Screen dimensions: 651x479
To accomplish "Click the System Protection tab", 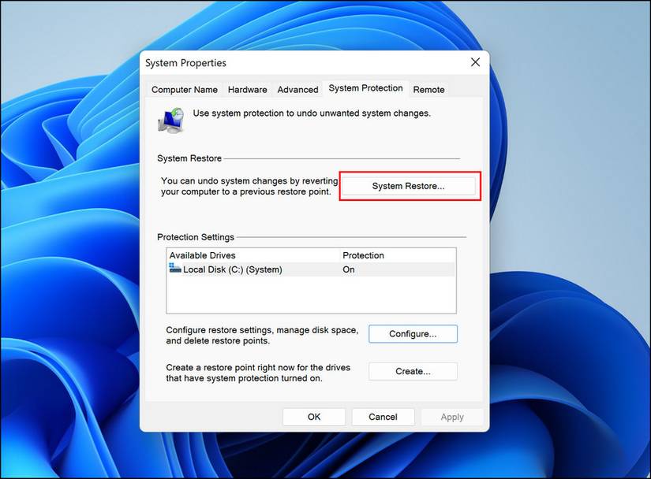I will (x=365, y=87).
